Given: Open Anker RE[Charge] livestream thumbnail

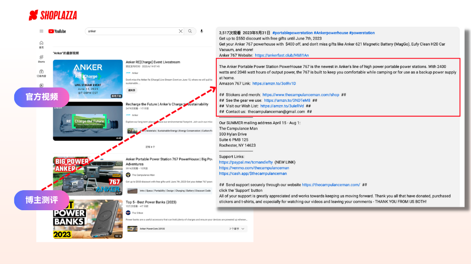Looking at the screenshot, I should pos(88,79).
